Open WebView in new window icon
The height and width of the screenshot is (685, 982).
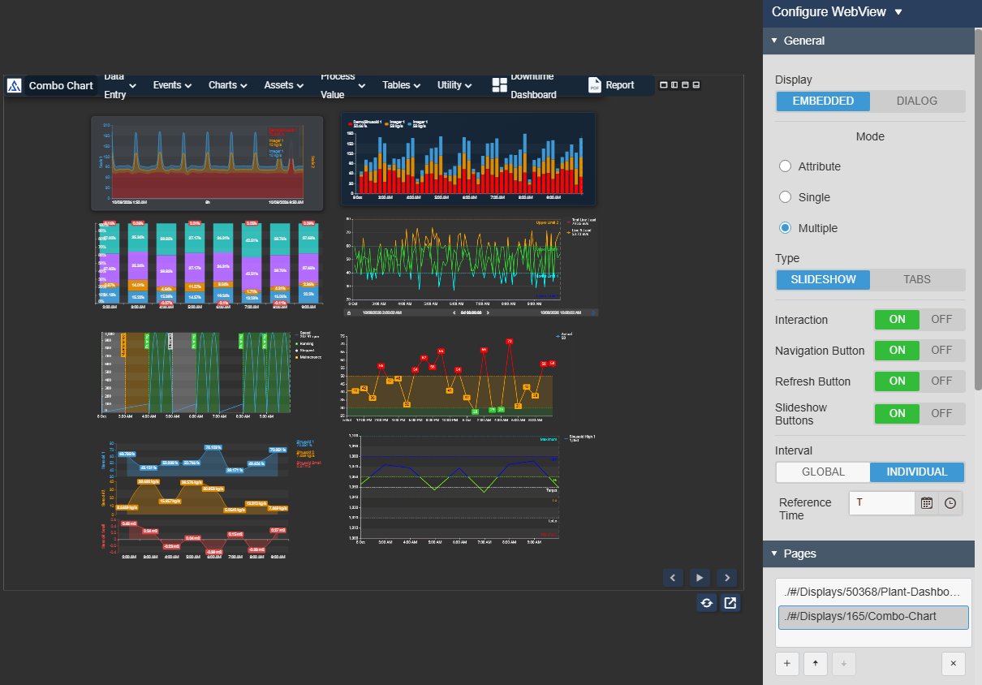[730, 603]
